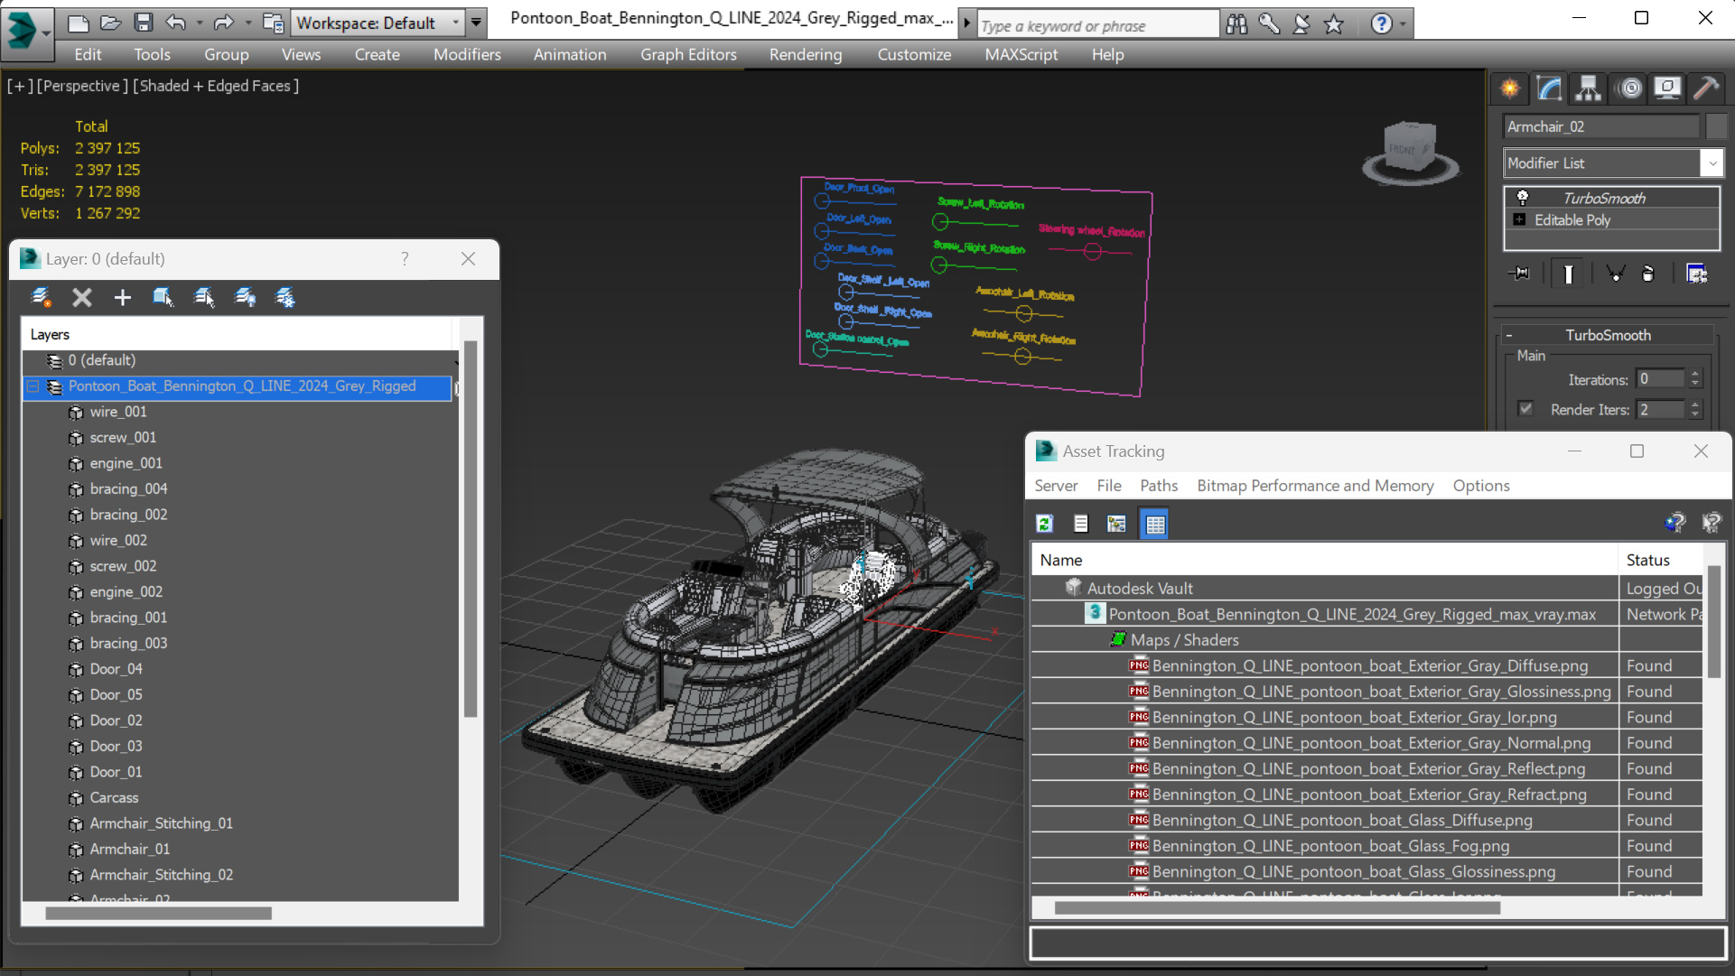The height and width of the screenshot is (976, 1735).
Task: Open Paths menu in Asset Tracking
Action: point(1159,486)
